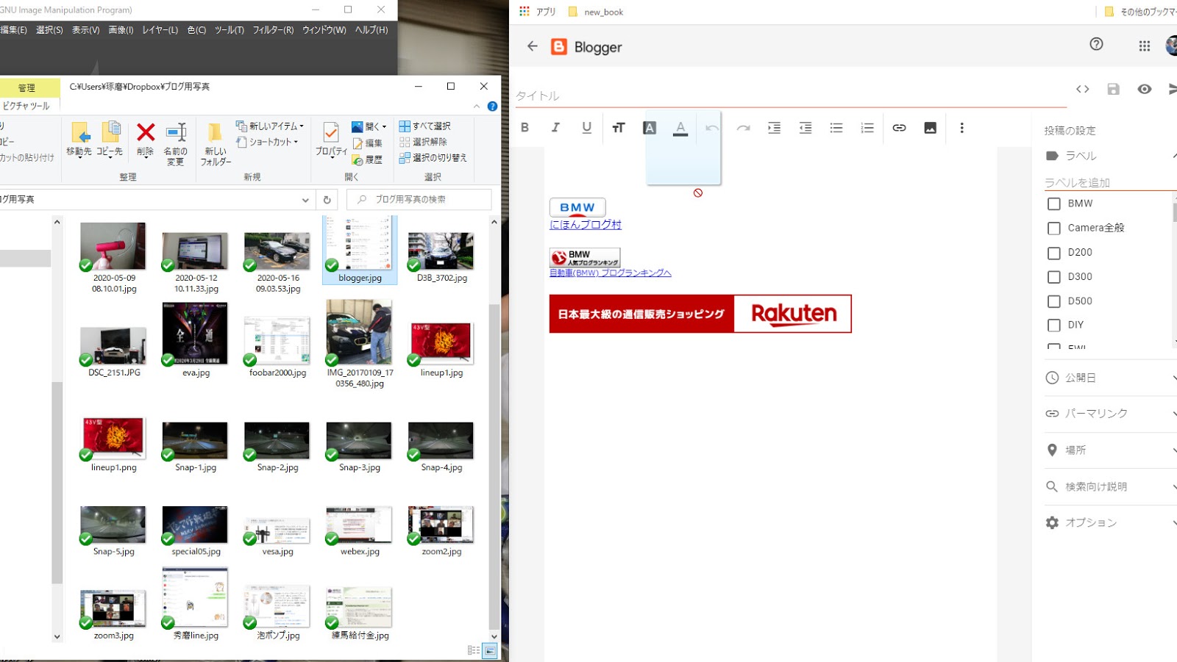Toggle italic formatting in Blogger editor
Viewport: 1177px width, 662px height.
click(555, 128)
